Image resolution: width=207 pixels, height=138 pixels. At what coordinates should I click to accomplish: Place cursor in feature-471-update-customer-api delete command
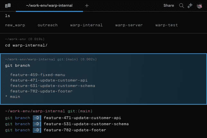pos(82,118)
